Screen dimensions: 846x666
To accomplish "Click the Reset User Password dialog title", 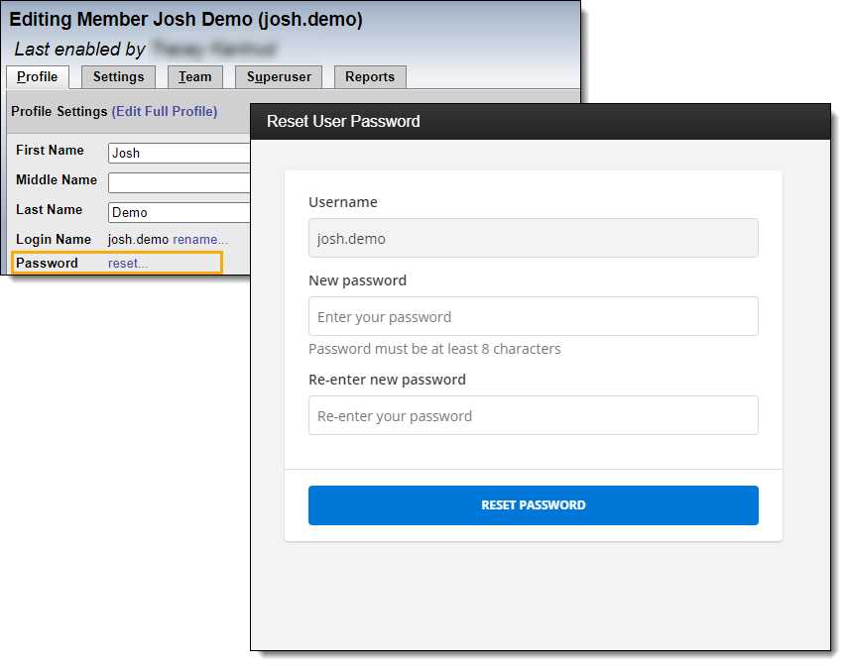I will [x=343, y=121].
